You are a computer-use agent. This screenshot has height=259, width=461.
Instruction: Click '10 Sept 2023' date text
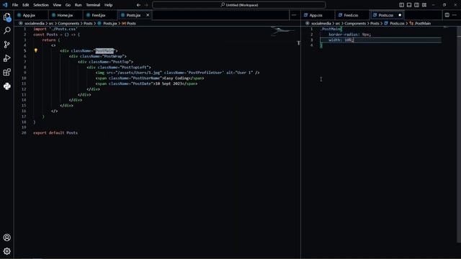point(168,83)
